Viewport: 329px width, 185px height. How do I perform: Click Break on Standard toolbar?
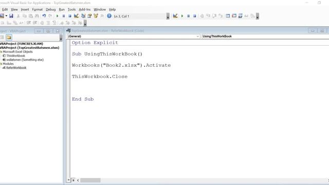(x=64, y=16)
